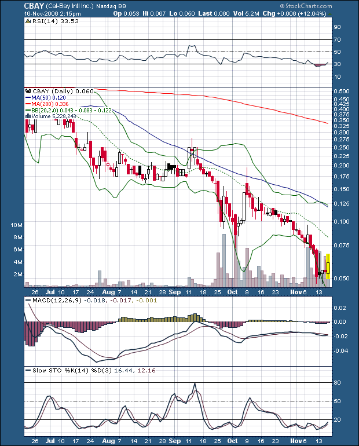Click the green up-arrow after the Chg percentage

click(329, 14)
